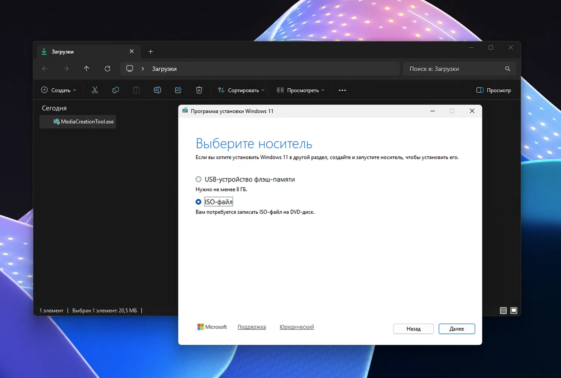Go back in File Explorer

click(x=45, y=68)
